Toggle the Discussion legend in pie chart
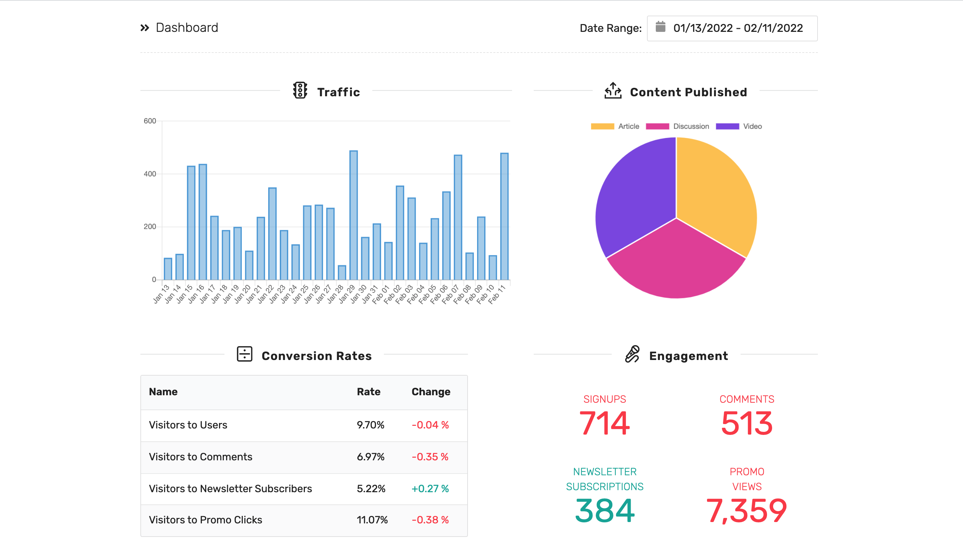Image resolution: width=963 pixels, height=560 pixels. tap(677, 126)
